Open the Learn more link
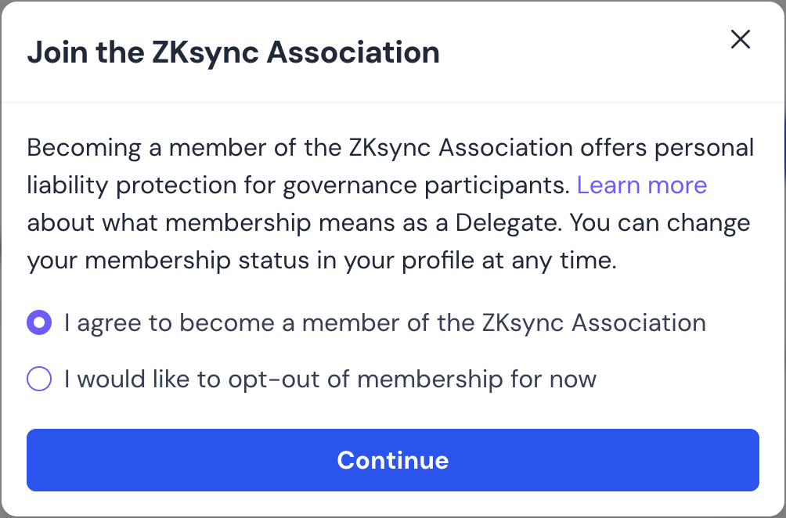Viewport: 786px width, 518px height. (x=642, y=185)
